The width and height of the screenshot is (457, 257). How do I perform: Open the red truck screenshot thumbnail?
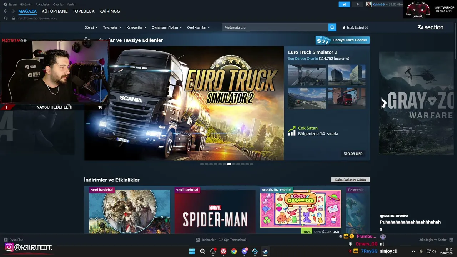pyautogui.click(x=347, y=99)
